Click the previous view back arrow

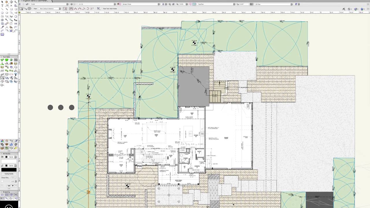point(20,4)
